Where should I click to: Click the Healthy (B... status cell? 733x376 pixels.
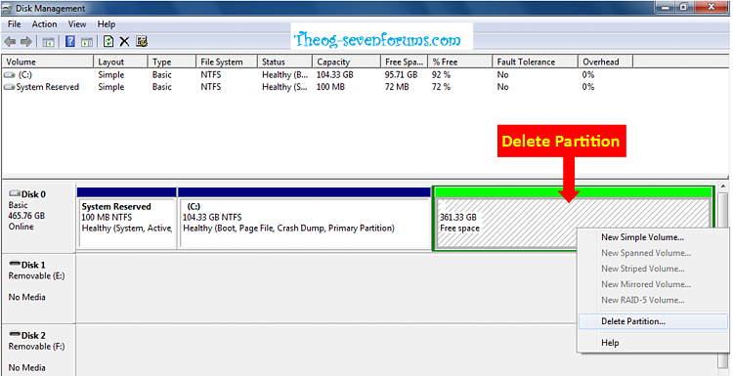click(284, 75)
